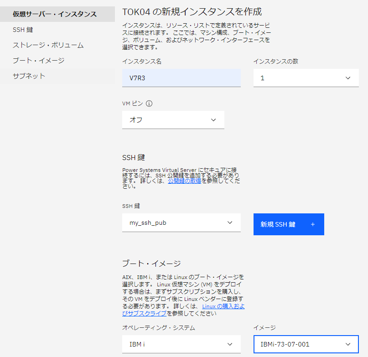
Task: Open the インスタンスの数 dropdown showing 1
Action: pos(306,78)
